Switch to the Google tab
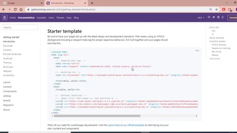The image size is (237, 133). pyautogui.click(x=23, y=3)
